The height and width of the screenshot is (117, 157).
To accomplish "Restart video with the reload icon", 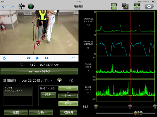I will click(4, 58).
